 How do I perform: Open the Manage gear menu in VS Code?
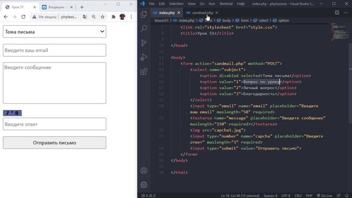[x=144, y=185]
